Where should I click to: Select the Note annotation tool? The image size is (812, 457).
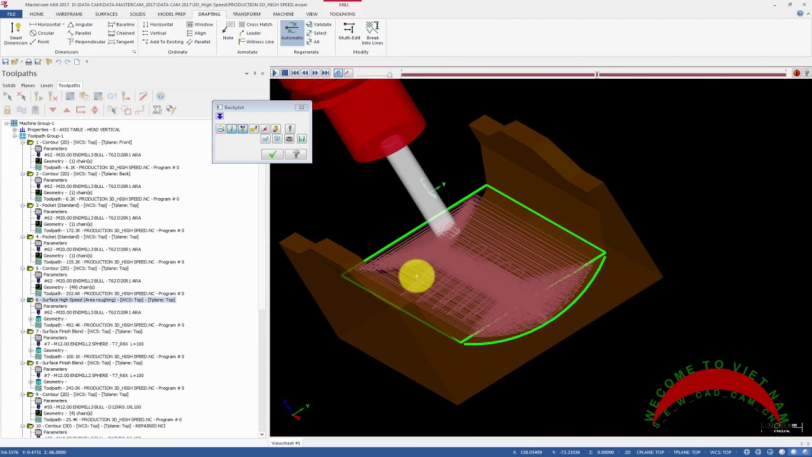(228, 31)
